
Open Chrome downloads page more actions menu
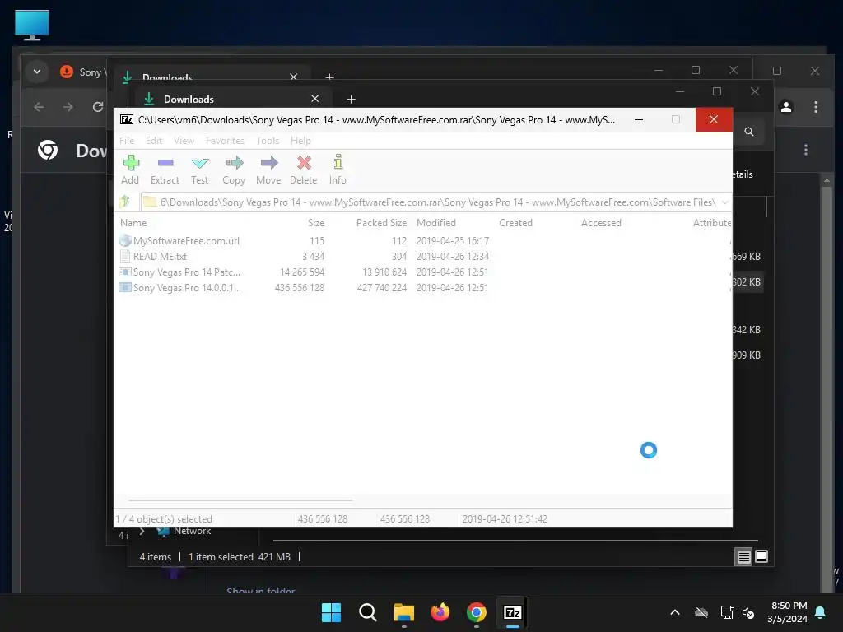point(805,150)
